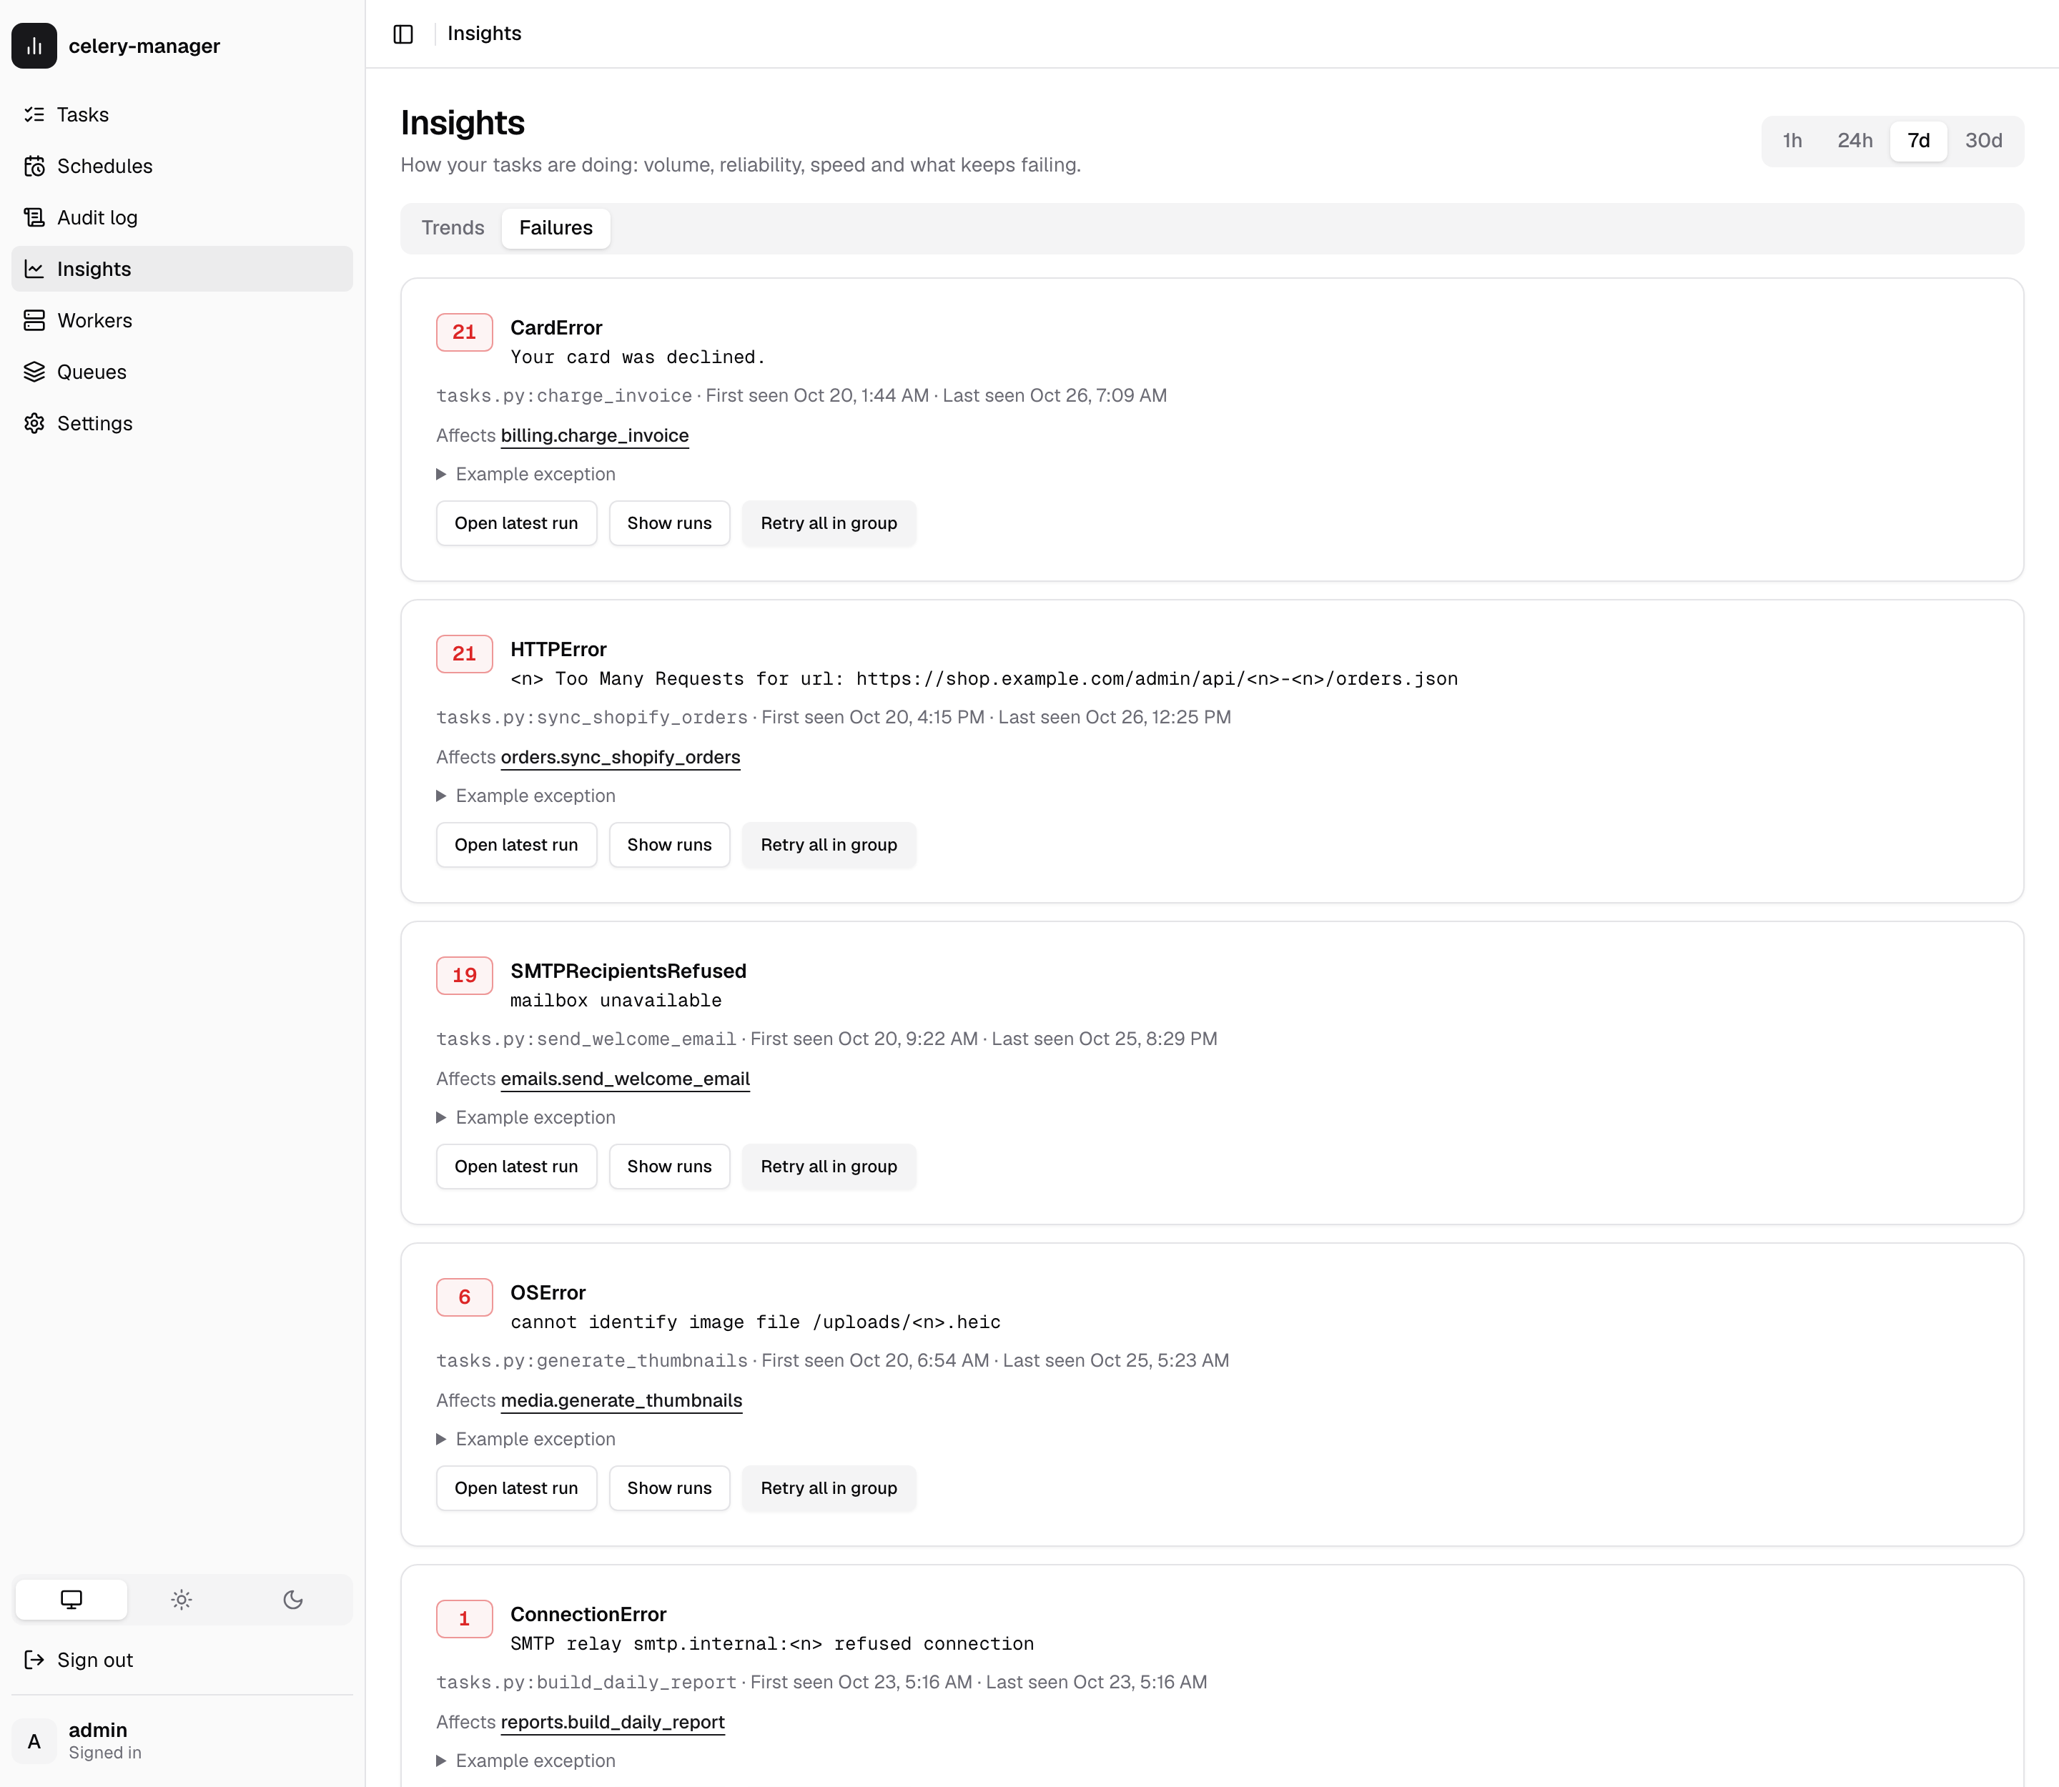Click the OSError count badge 6

point(464,1297)
